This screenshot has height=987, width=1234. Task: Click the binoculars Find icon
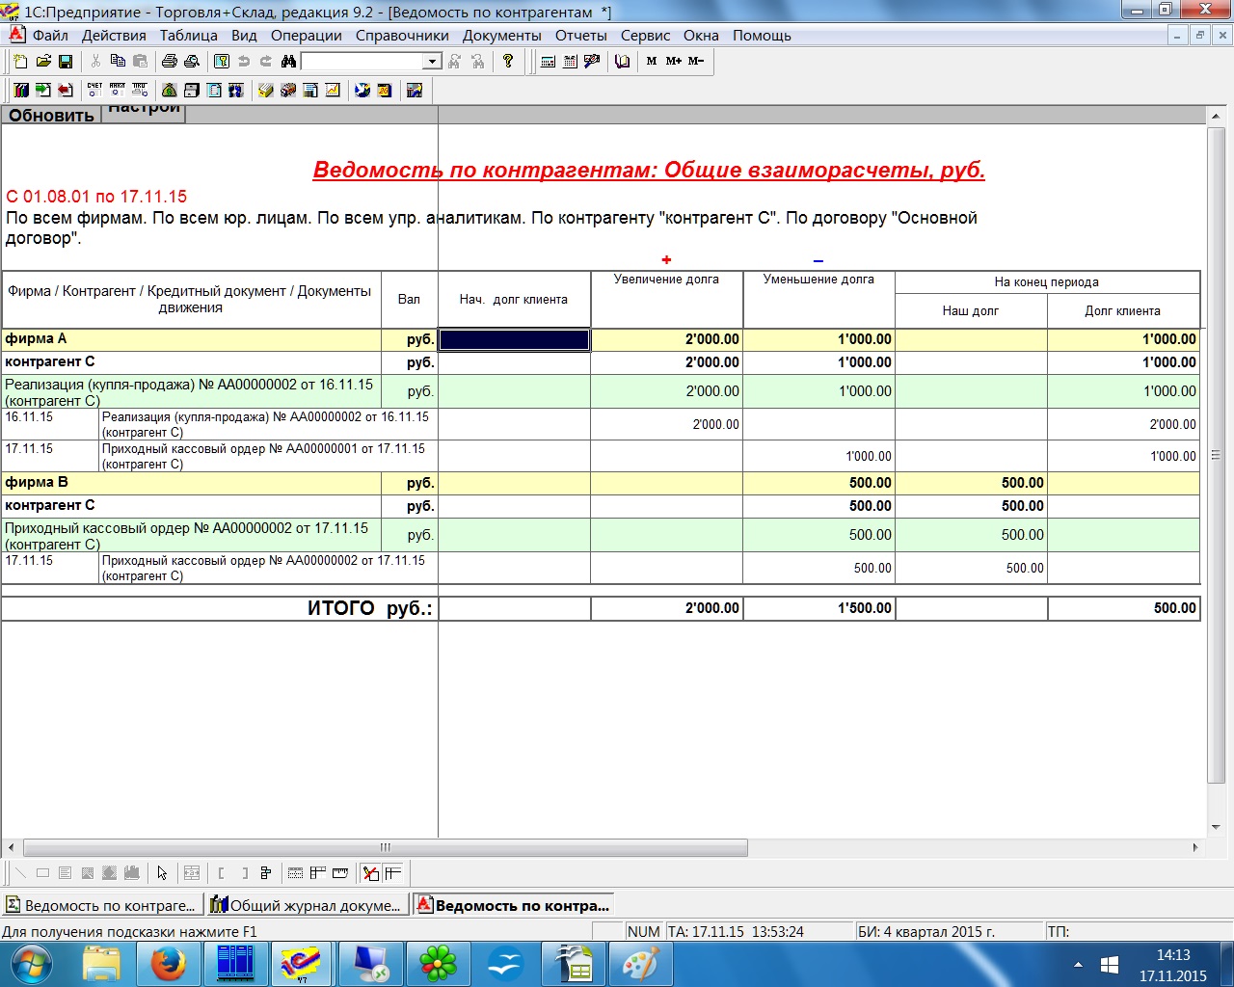click(x=288, y=62)
